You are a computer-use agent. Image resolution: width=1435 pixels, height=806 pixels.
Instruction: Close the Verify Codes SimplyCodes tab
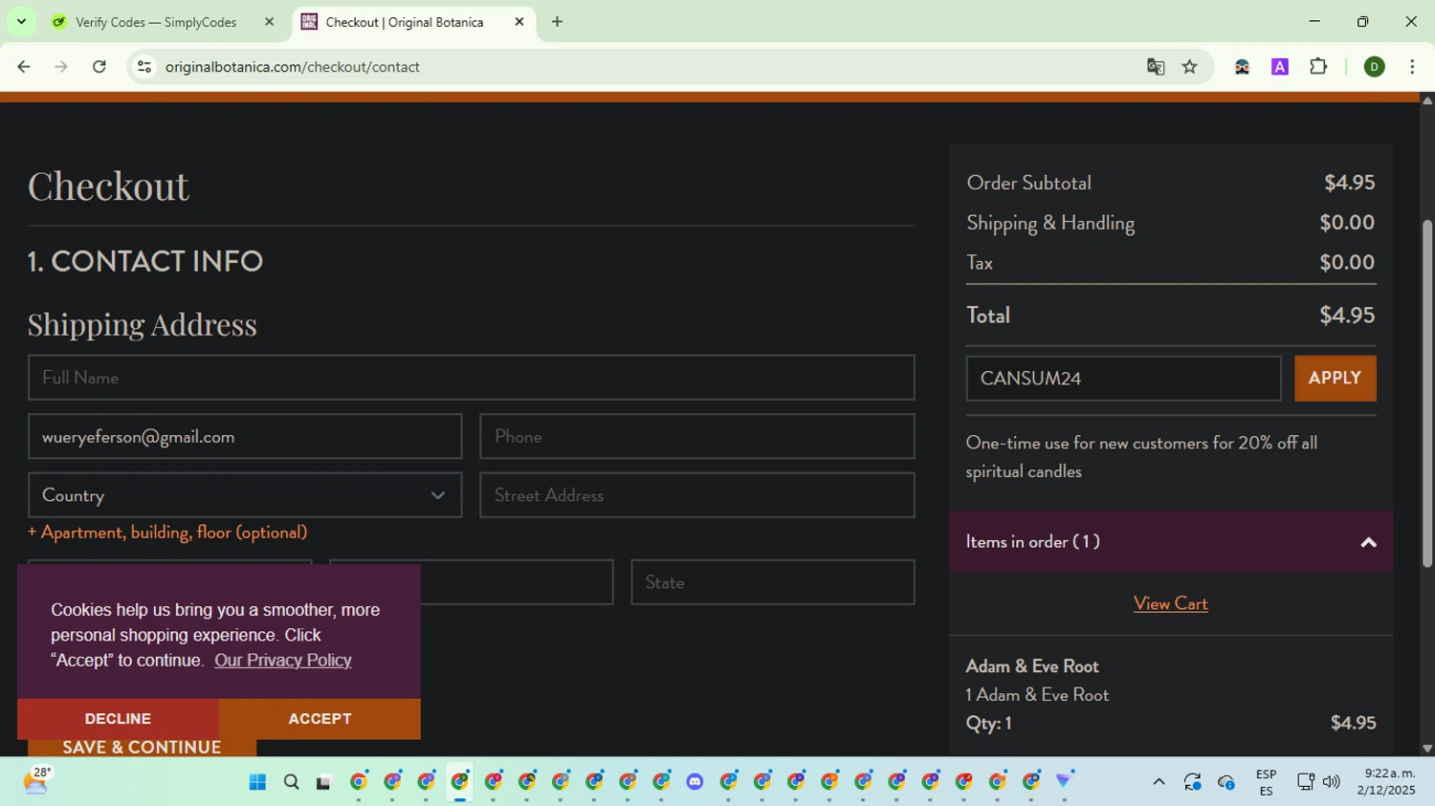(269, 22)
